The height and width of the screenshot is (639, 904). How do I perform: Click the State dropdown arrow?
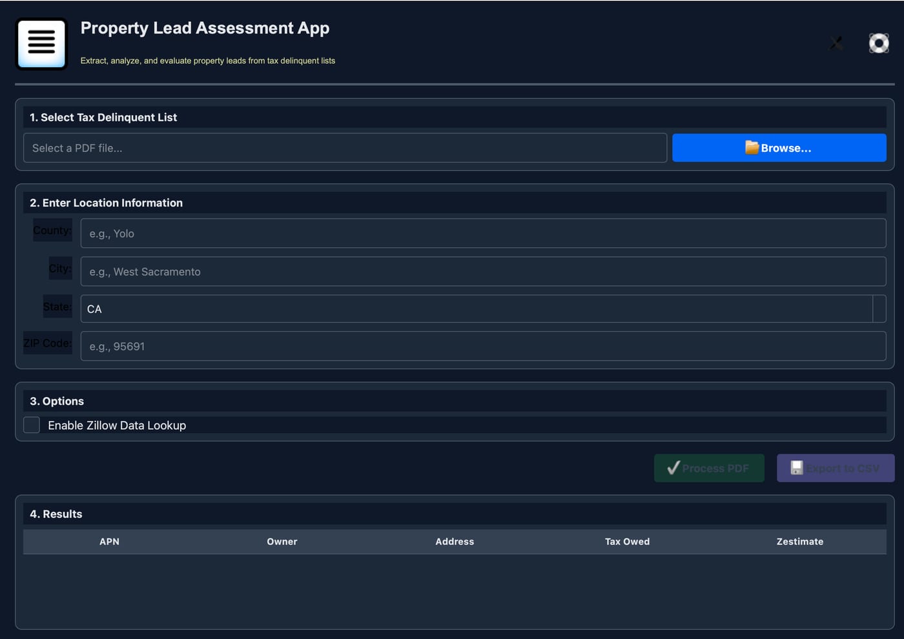[x=879, y=309]
